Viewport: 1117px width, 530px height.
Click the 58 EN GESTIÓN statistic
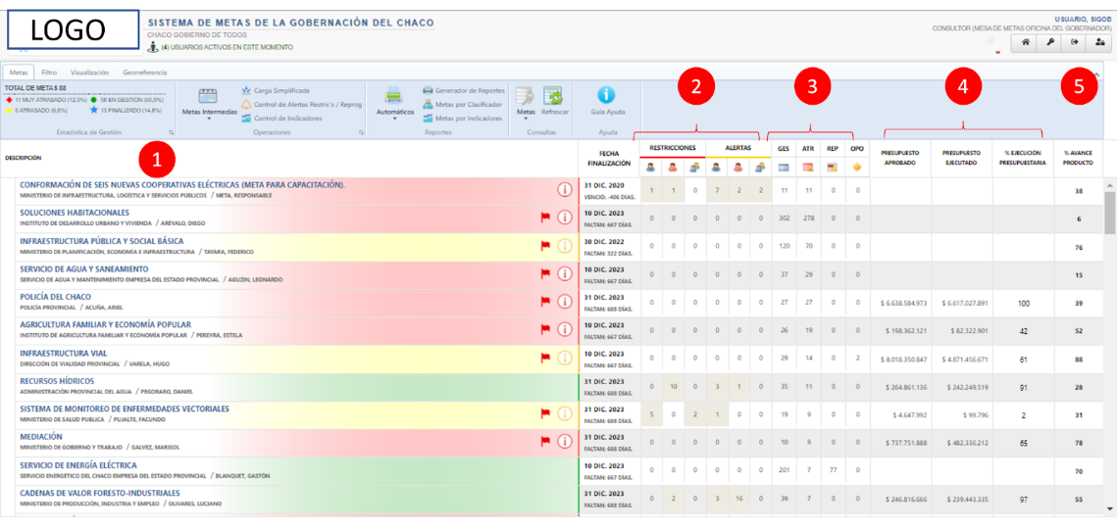click(x=128, y=100)
